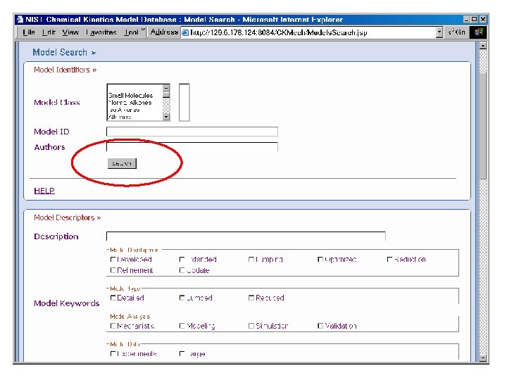507x380 pixels.
Task: Click the Model Descriptors section heading
Action: pos(68,217)
